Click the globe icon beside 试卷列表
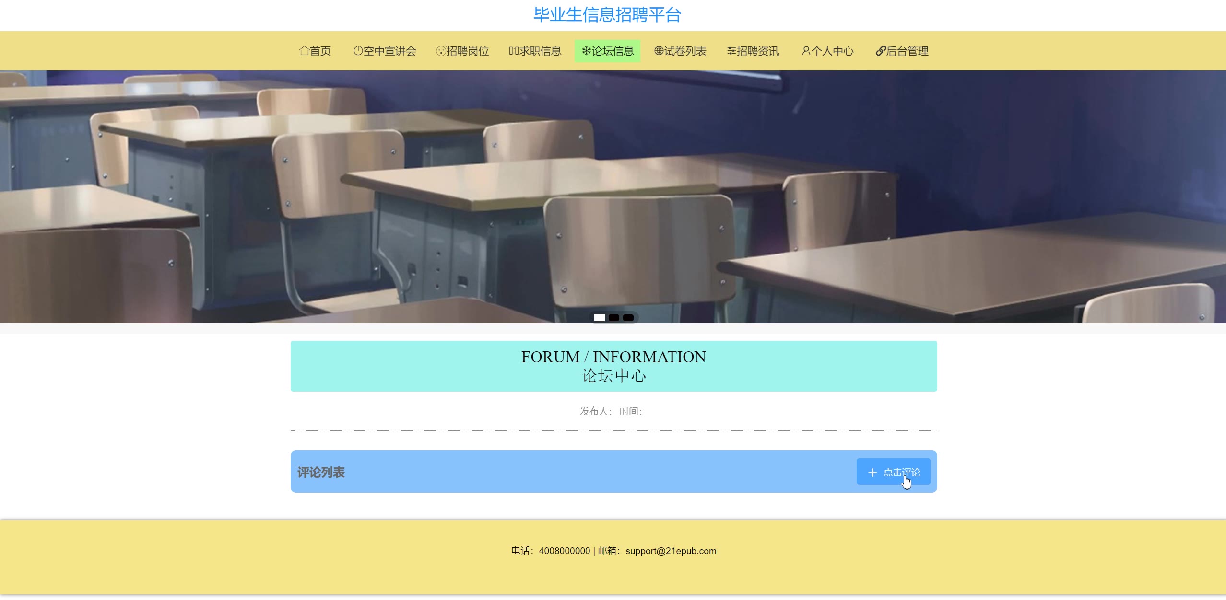The image size is (1226, 600). 659,51
